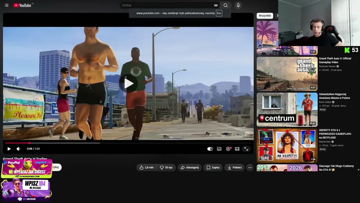
Task: Select the Wszystkie filter chip
Action: [265, 16]
